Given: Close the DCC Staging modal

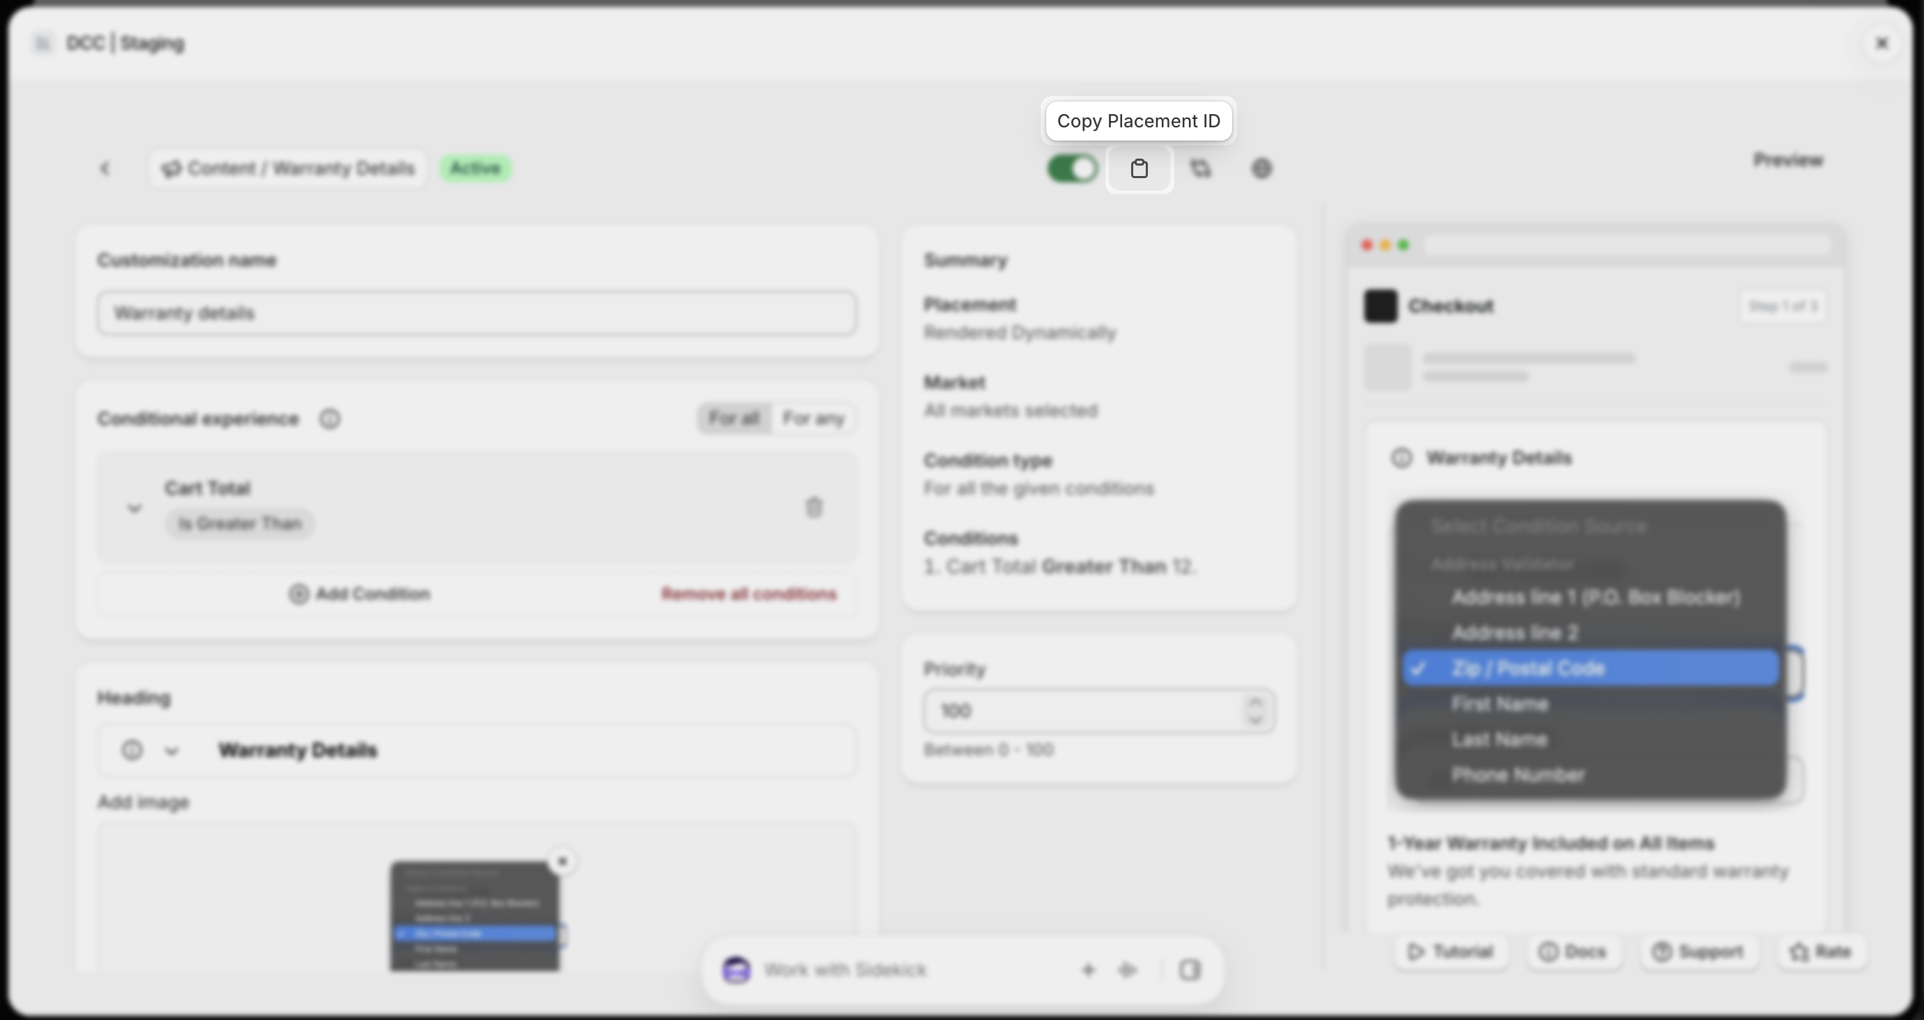Looking at the screenshot, I should (1882, 43).
